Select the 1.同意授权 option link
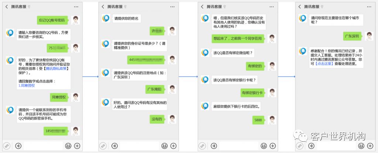378x153 pixels. tap(27, 85)
